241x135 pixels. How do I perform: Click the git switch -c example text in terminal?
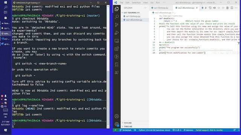[41, 63]
